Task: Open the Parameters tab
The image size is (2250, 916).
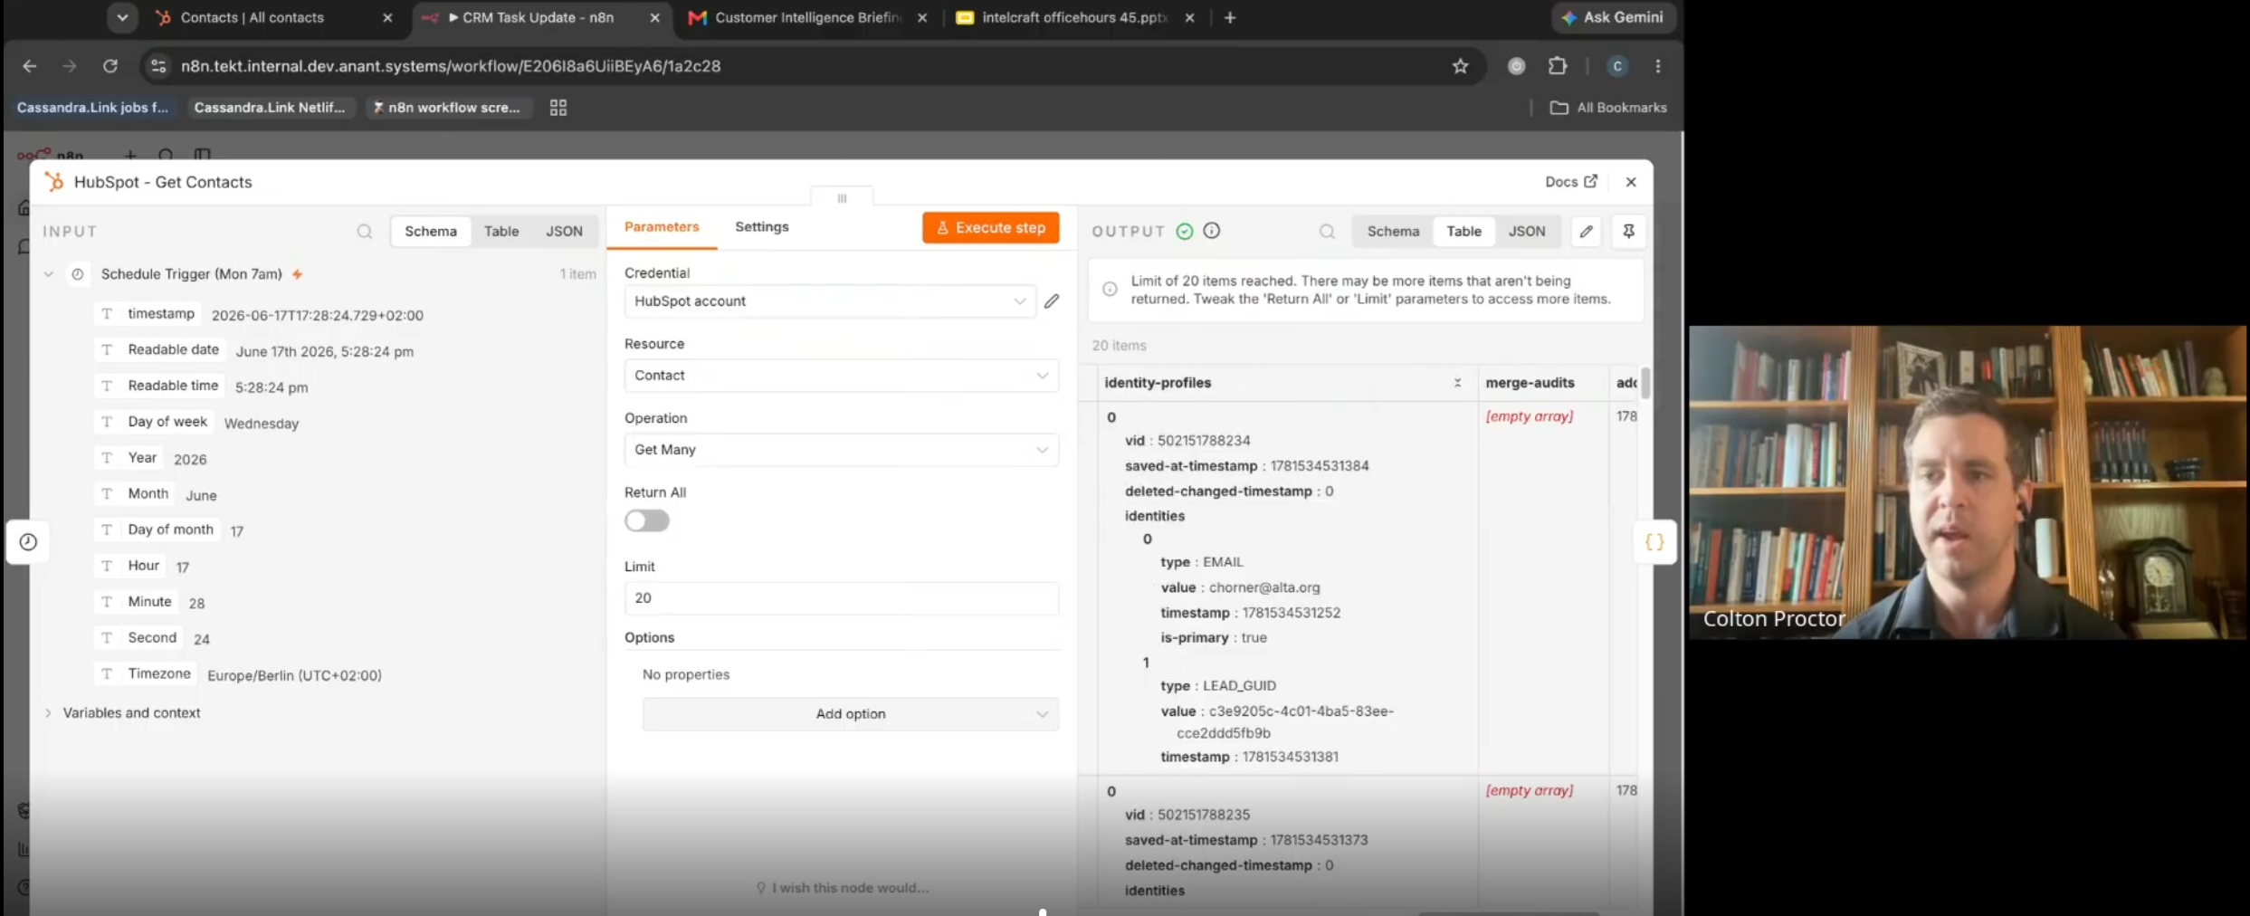Action: (x=662, y=227)
